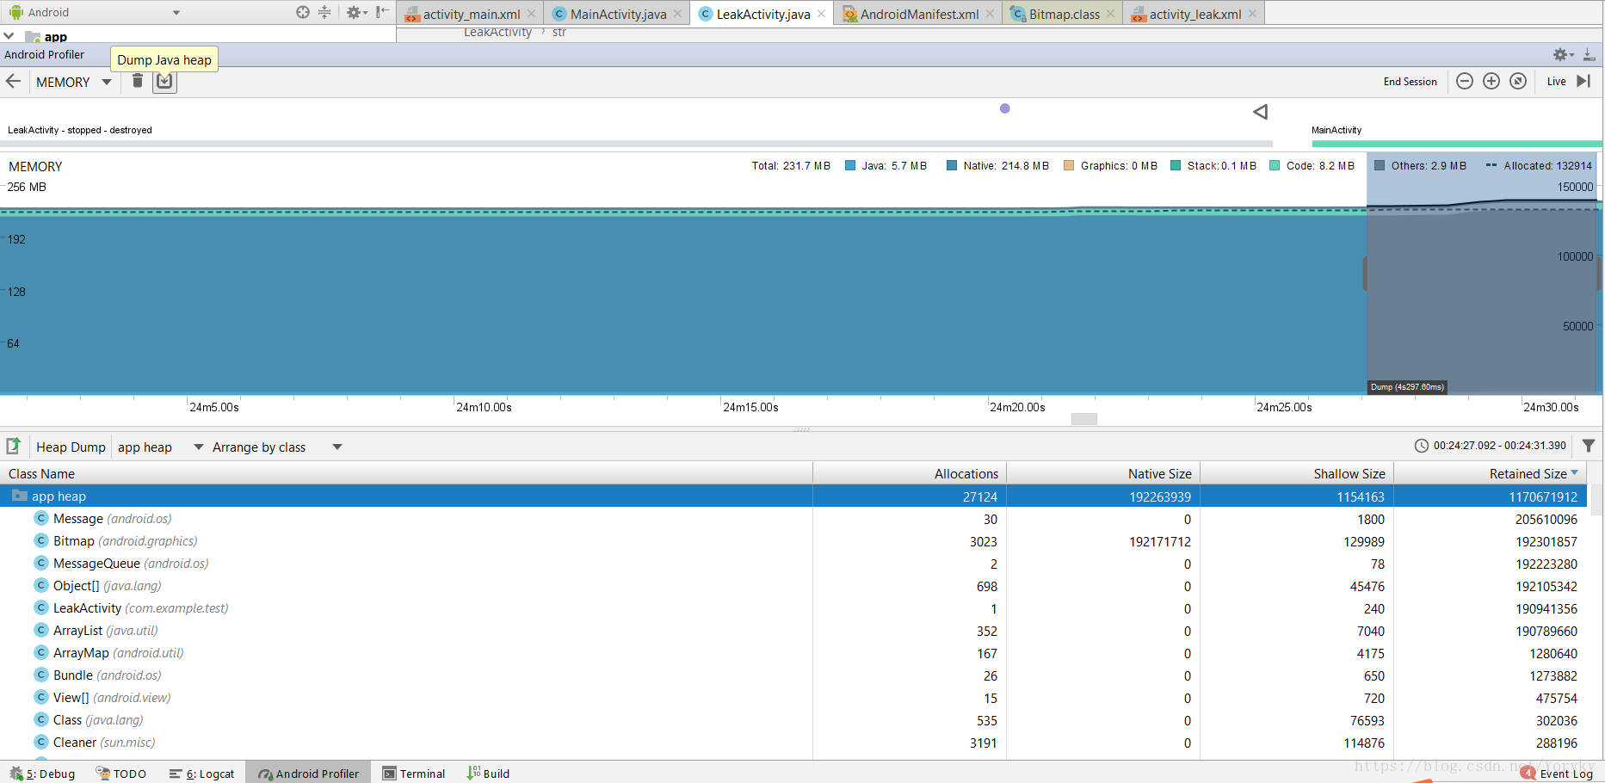Select Bundle class row
1605x783 pixels.
pyautogui.click(x=793, y=675)
